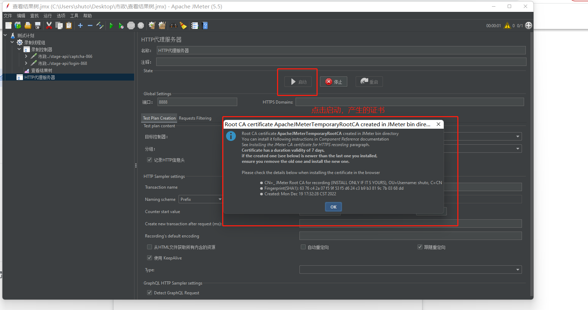Screen dimensions: 588x310
Task: Select the 市政../stage-api/login-868 tree row
Action: (62, 63)
